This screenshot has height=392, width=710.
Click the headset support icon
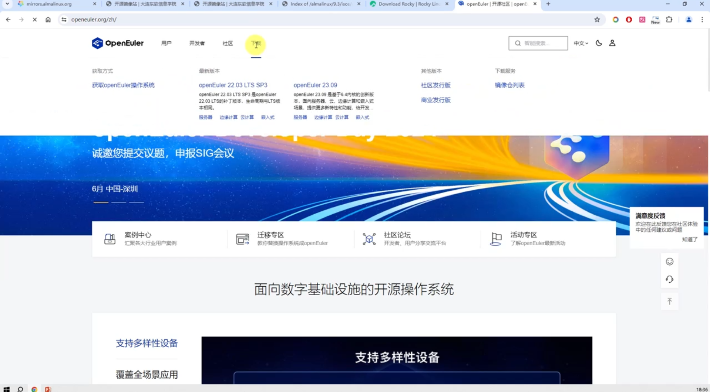coord(670,279)
